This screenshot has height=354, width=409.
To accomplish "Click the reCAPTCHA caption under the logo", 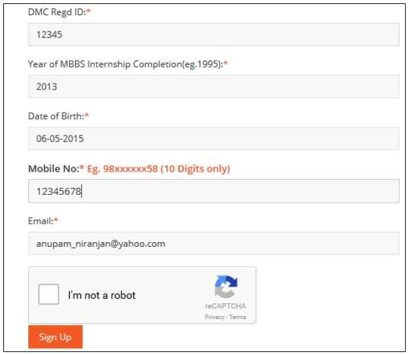I will 225,307.
